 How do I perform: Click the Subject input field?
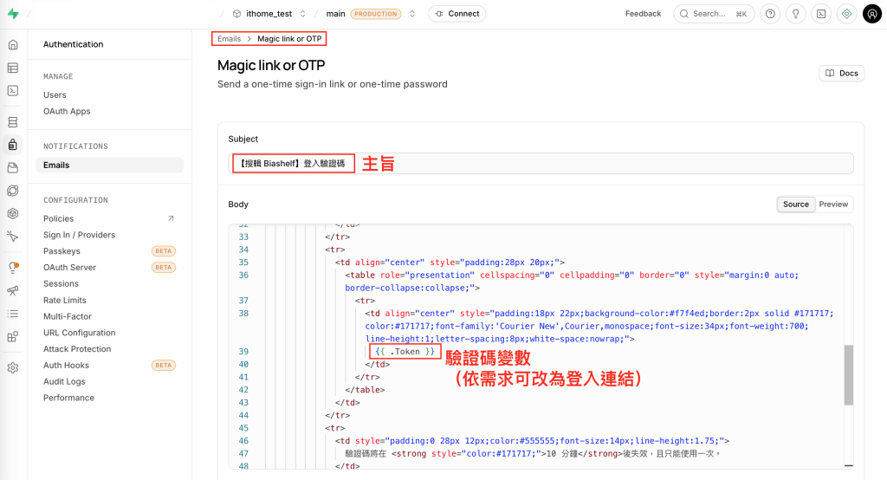(x=541, y=164)
